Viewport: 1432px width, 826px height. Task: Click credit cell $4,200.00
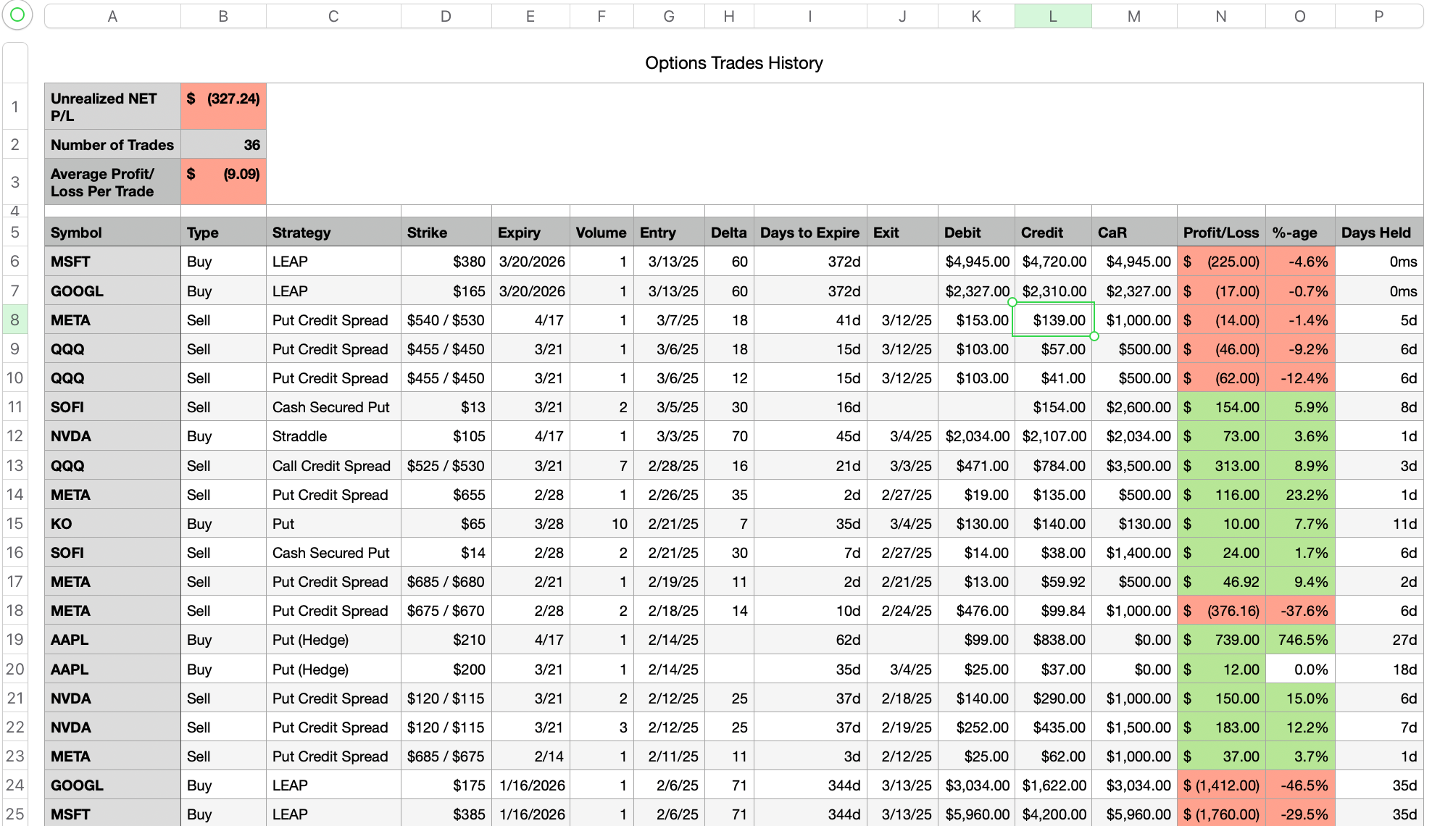point(1053,814)
